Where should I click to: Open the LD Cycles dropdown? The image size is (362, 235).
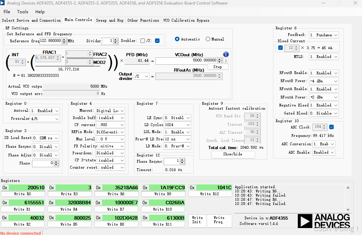coord(177,125)
